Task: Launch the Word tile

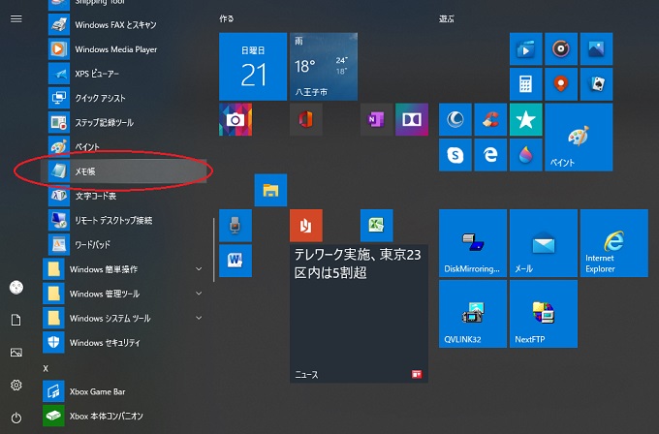Action: 235,261
